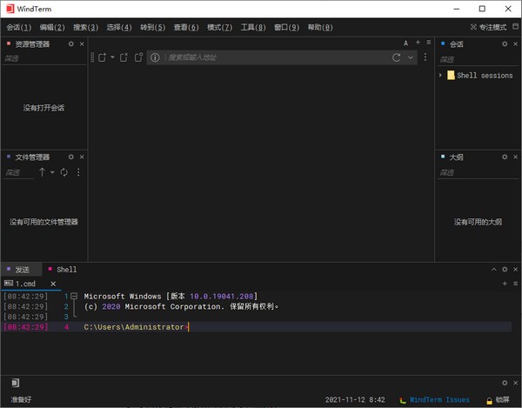Click the three-dot menu in 文件管理器 toolbar
This screenshot has width=522, height=408.
pyautogui.click(x=78, y=172)
